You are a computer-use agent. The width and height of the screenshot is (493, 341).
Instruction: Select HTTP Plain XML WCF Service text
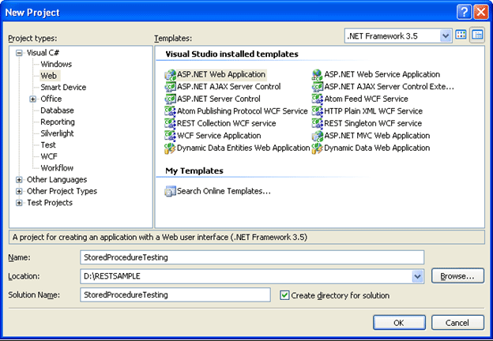[373, 111]
